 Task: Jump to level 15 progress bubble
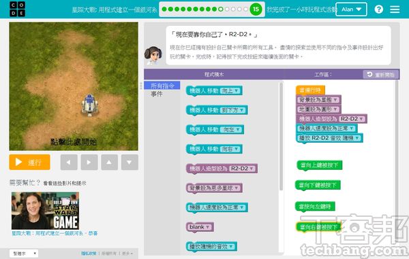click(256, 10)
